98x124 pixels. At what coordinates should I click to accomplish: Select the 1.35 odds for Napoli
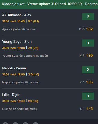tap(89, 82)
